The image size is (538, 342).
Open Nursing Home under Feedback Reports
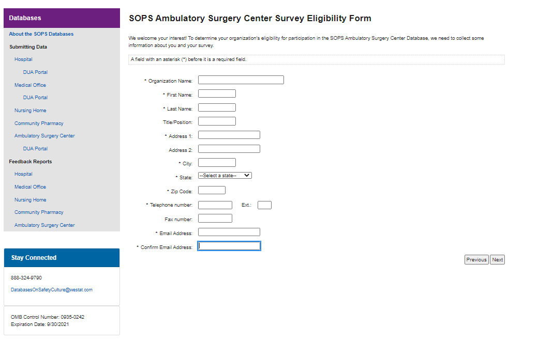click(30, 200)
